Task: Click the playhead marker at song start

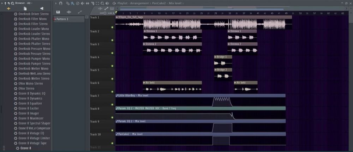Action: pos(116,13)
